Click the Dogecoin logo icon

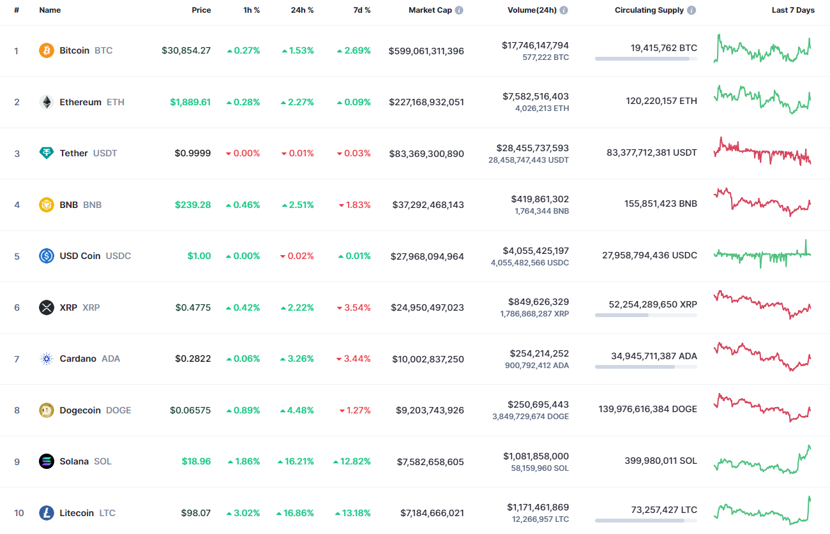tap(47, 410)
